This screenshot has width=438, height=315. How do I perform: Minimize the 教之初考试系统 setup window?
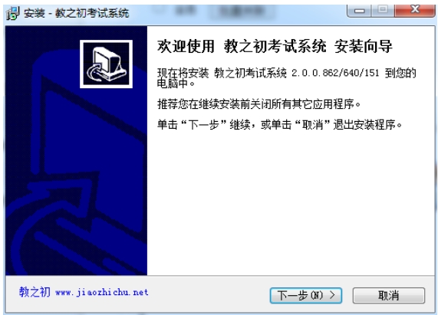point(360,11)
